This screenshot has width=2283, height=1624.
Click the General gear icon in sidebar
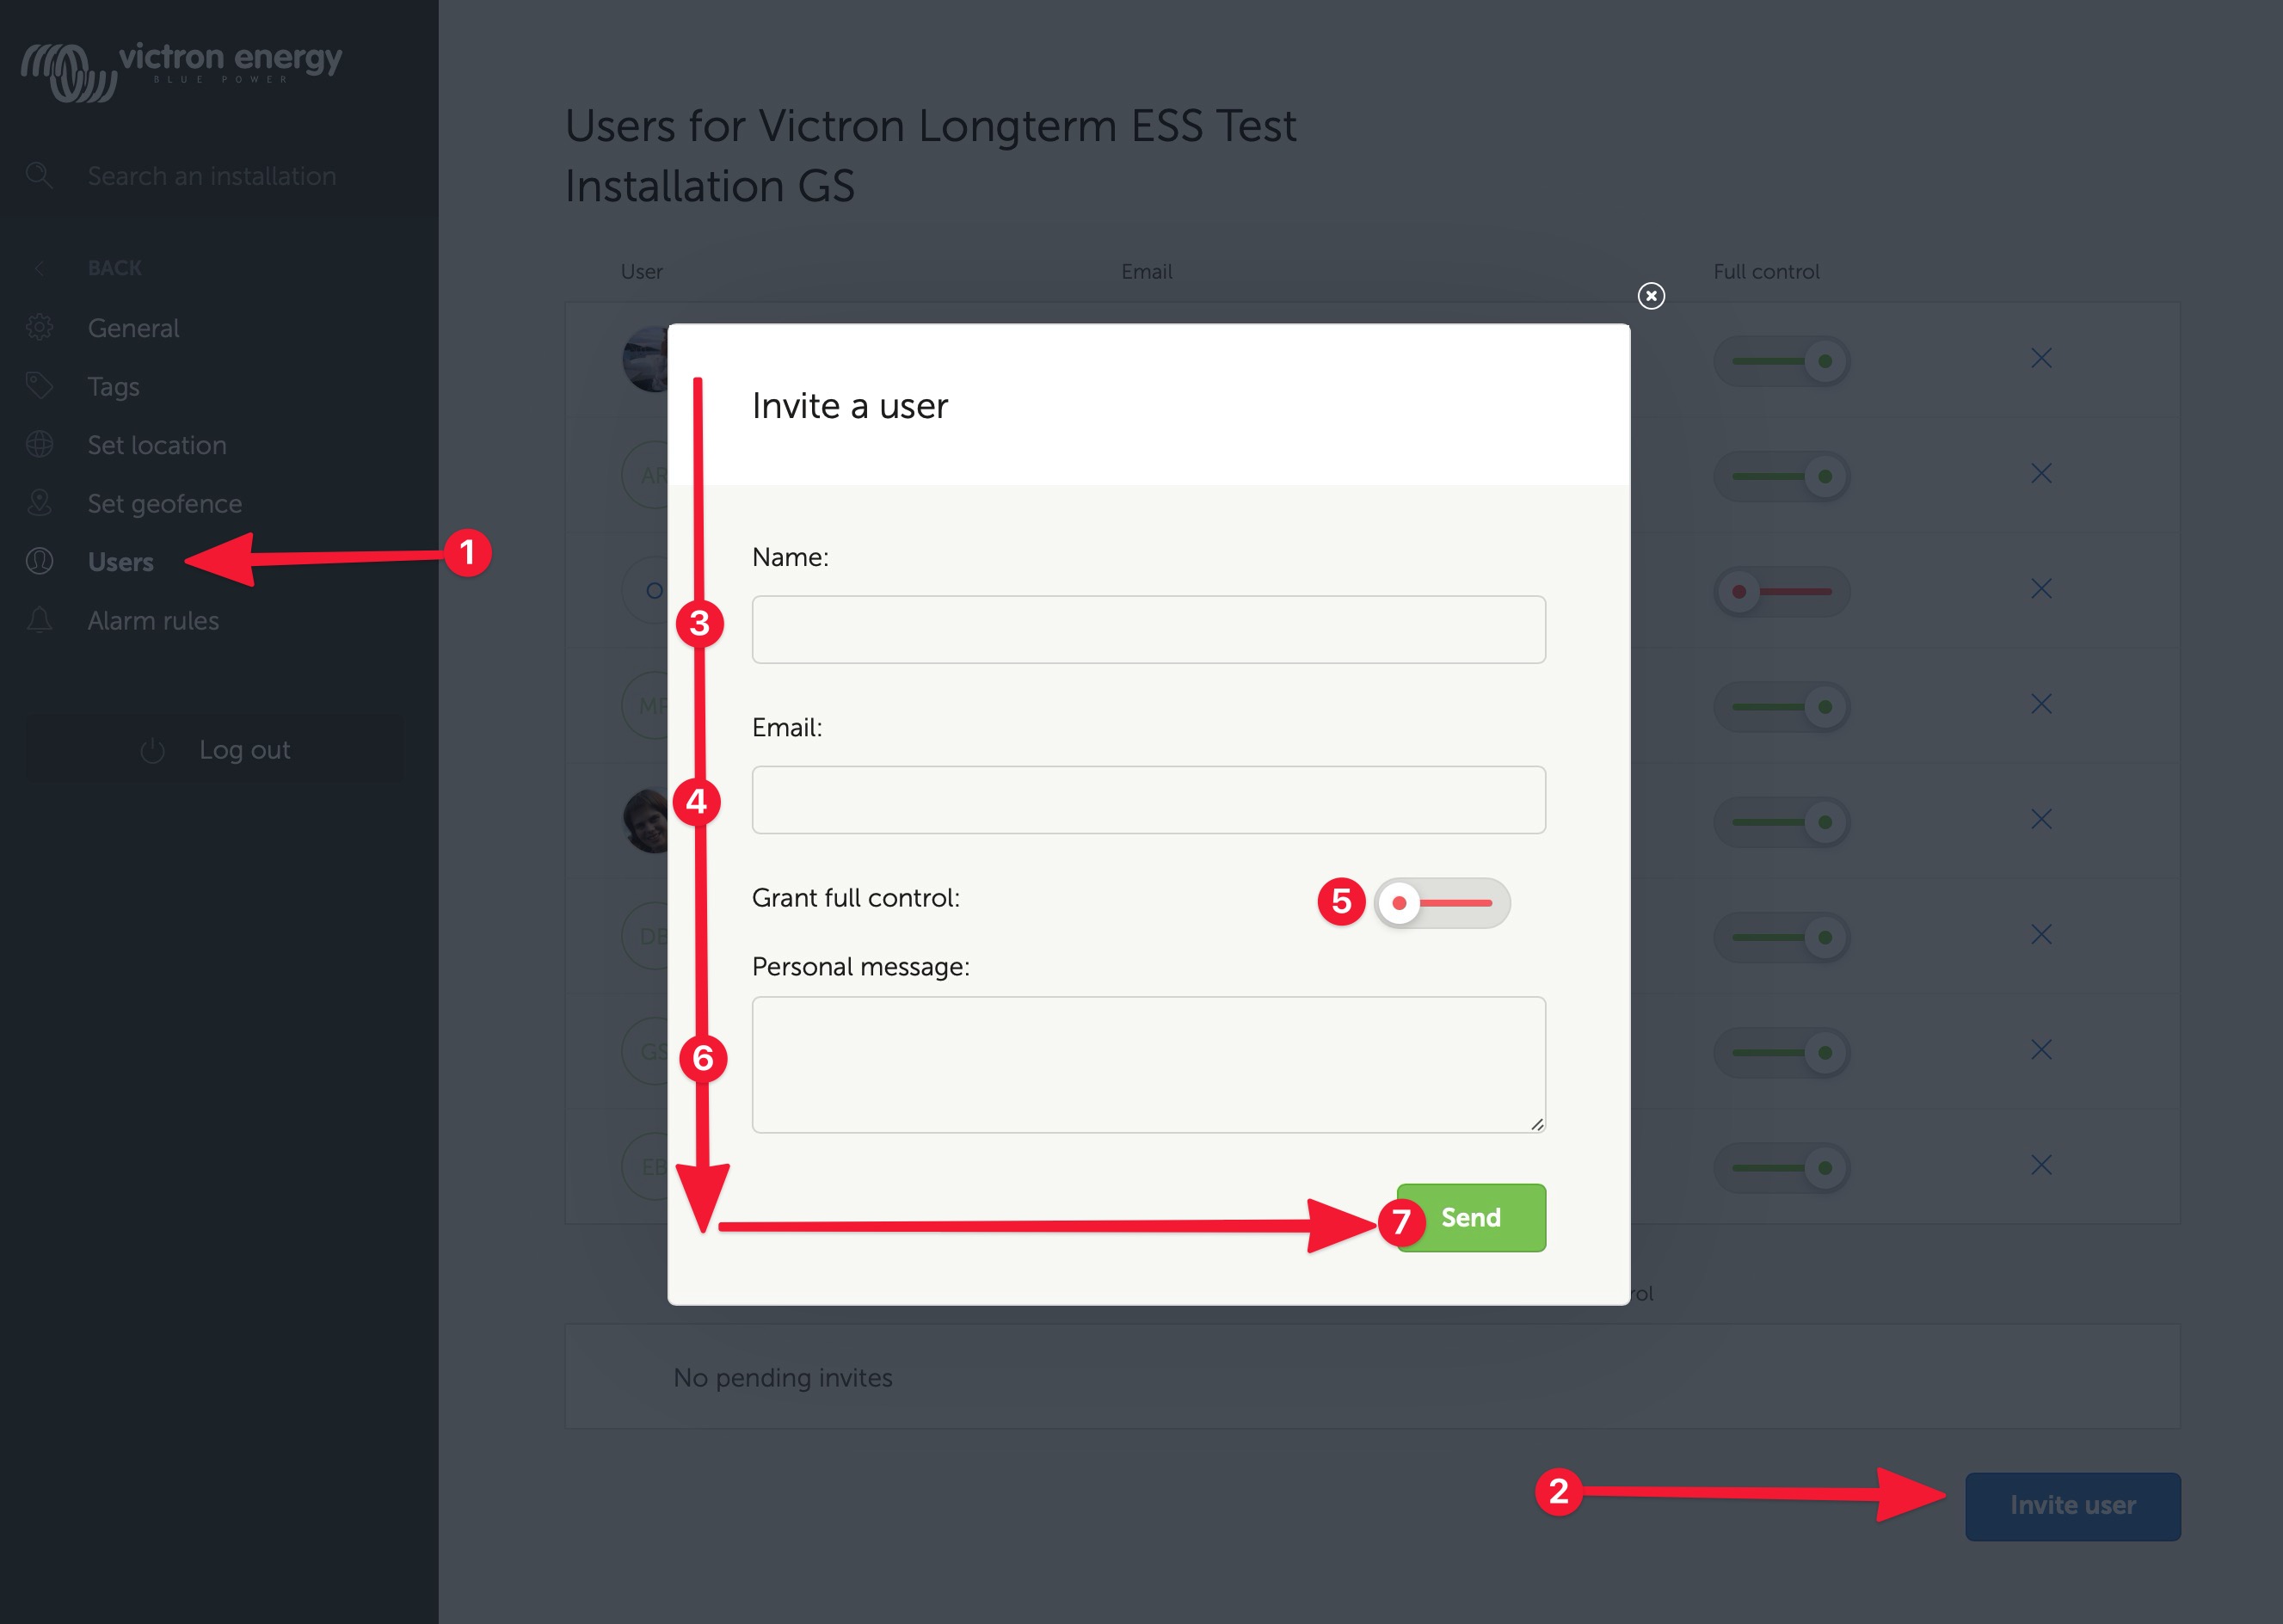(x=40, y=328)
